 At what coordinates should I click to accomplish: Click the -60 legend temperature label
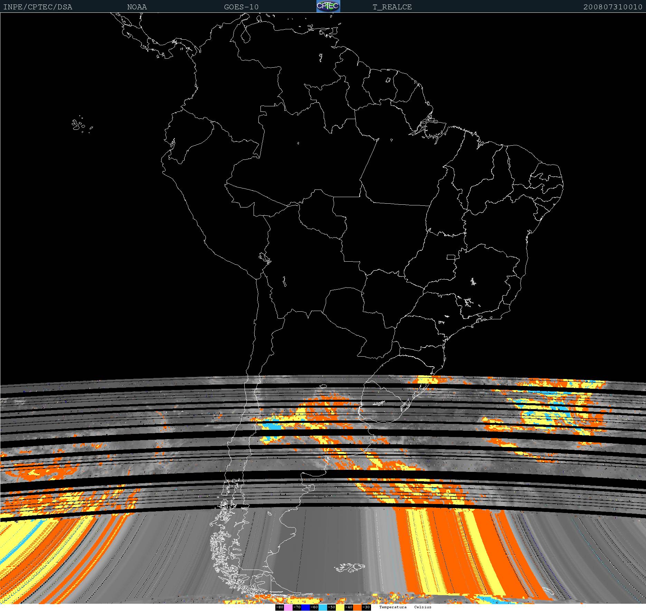(314, 607)
